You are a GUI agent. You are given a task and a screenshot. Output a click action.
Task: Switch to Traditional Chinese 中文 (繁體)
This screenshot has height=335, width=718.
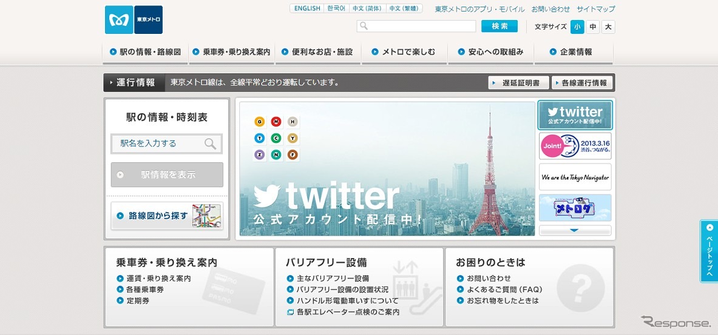[404, 8]
